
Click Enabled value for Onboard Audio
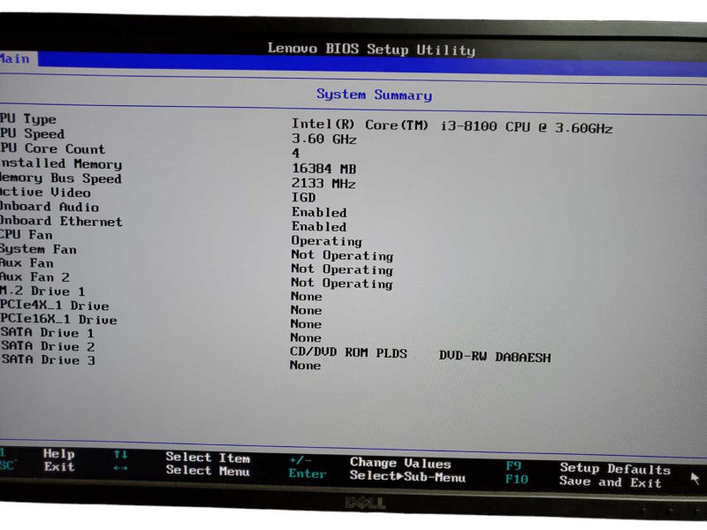point(319,212)
